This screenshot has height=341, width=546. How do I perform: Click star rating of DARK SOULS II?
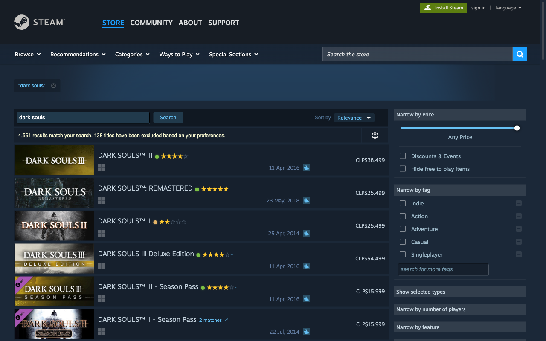pyautogui.click(x=173, y=222)
